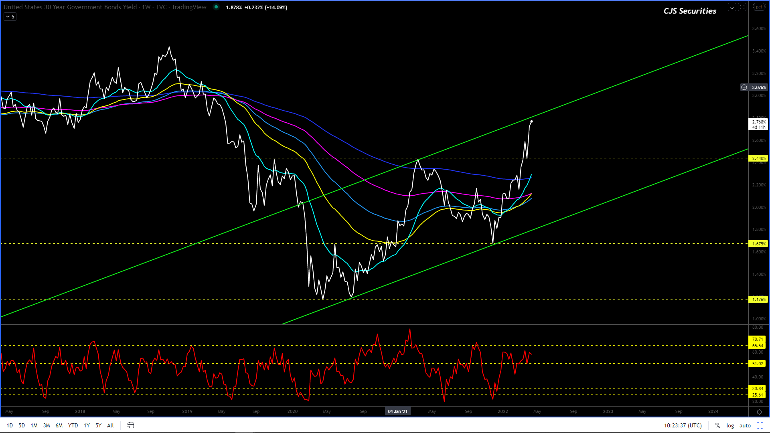The width and height of the screenshot is (770, 433).
Task: Click the 04 Jan '21 date marker
Action: point(397,411)
